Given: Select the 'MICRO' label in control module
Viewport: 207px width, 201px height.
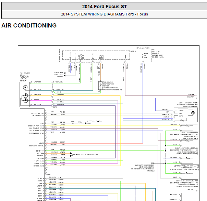Looking at the screenshot, I should click(x=133, y=51).
